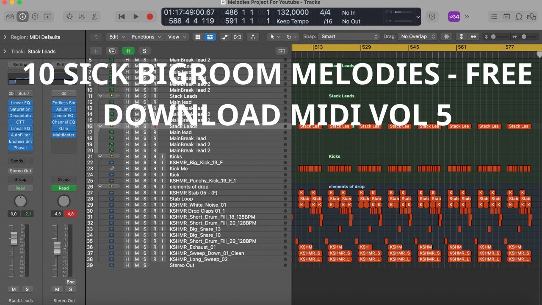
Task: Solo the Kick Me track
Action: [x=145, y=169]
